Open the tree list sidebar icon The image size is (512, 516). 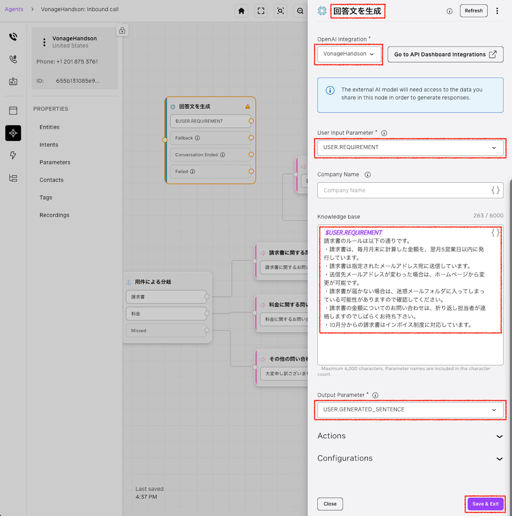point(13,178)
